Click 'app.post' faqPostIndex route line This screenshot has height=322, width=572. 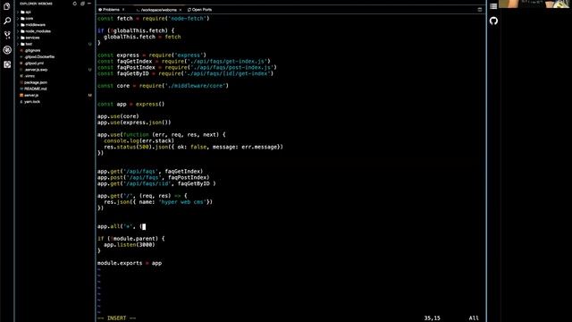[153, 177]
